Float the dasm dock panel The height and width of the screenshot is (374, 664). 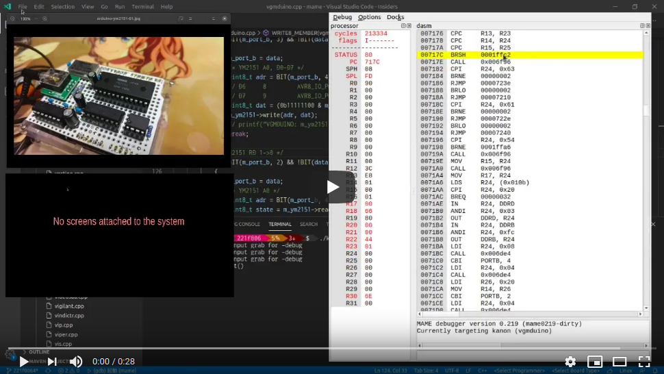click(642, 26)
